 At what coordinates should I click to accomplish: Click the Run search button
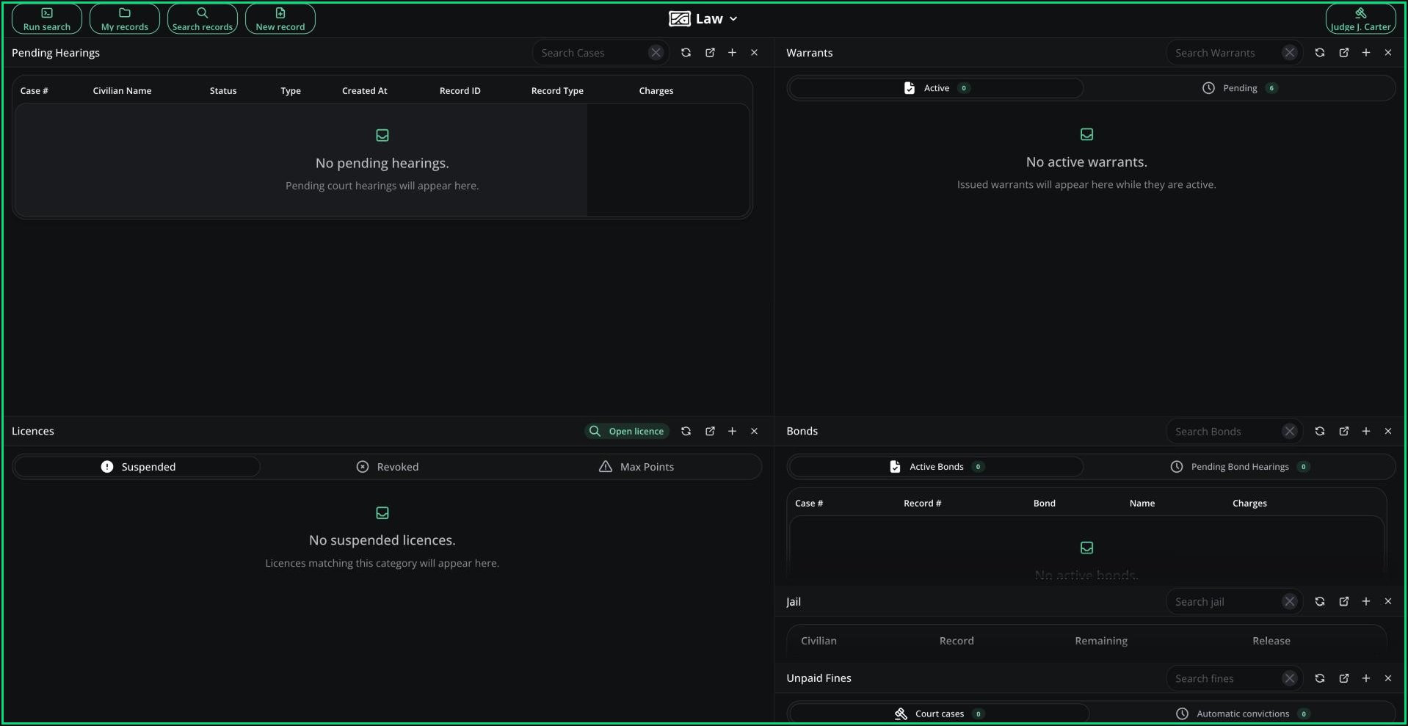47,19
